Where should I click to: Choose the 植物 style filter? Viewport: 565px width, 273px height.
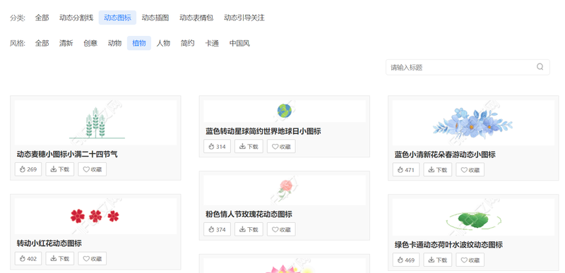tap(139, 43)
